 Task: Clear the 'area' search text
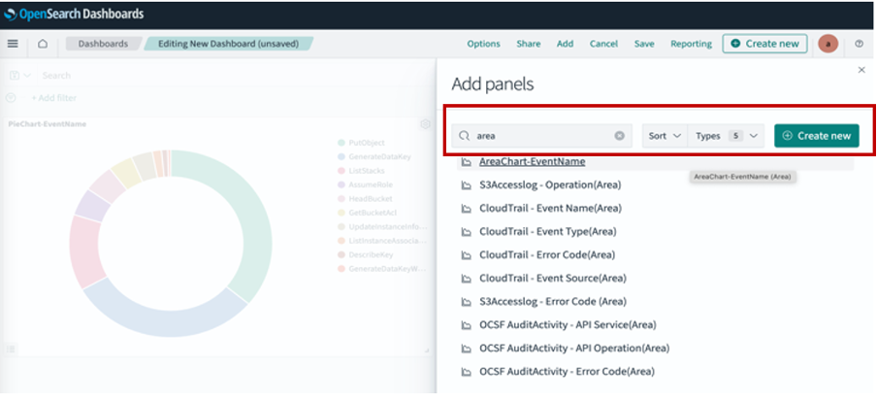click(619, 135)
